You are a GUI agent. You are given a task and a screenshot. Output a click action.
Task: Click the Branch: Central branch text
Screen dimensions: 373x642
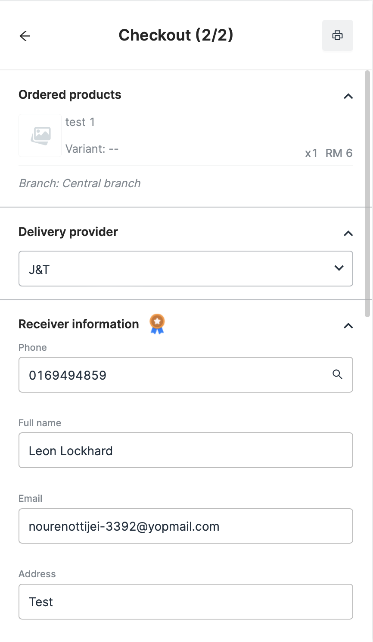coord(80,183)
